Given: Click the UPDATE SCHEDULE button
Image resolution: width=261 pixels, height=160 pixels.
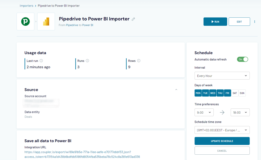Looking at the screenshot, I should pyautogui.click(x=222, y=141).
